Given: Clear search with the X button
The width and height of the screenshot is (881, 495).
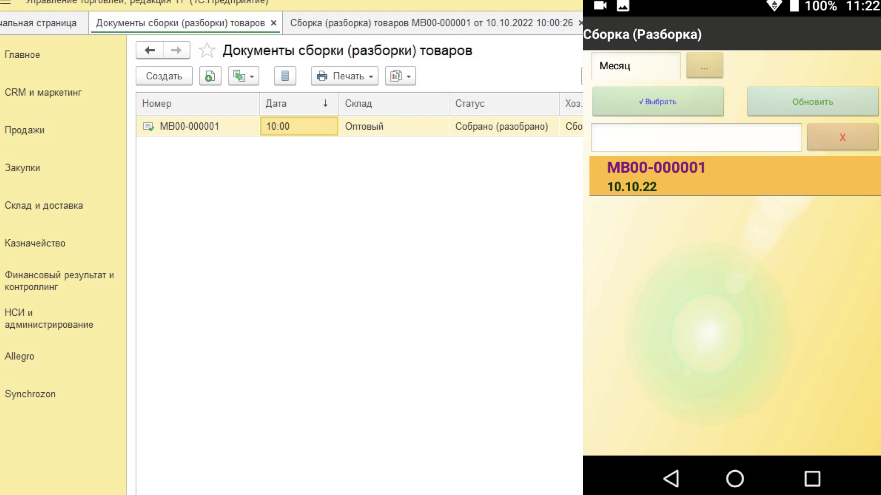Looking at the screenshot, I should tap(842, 137).
